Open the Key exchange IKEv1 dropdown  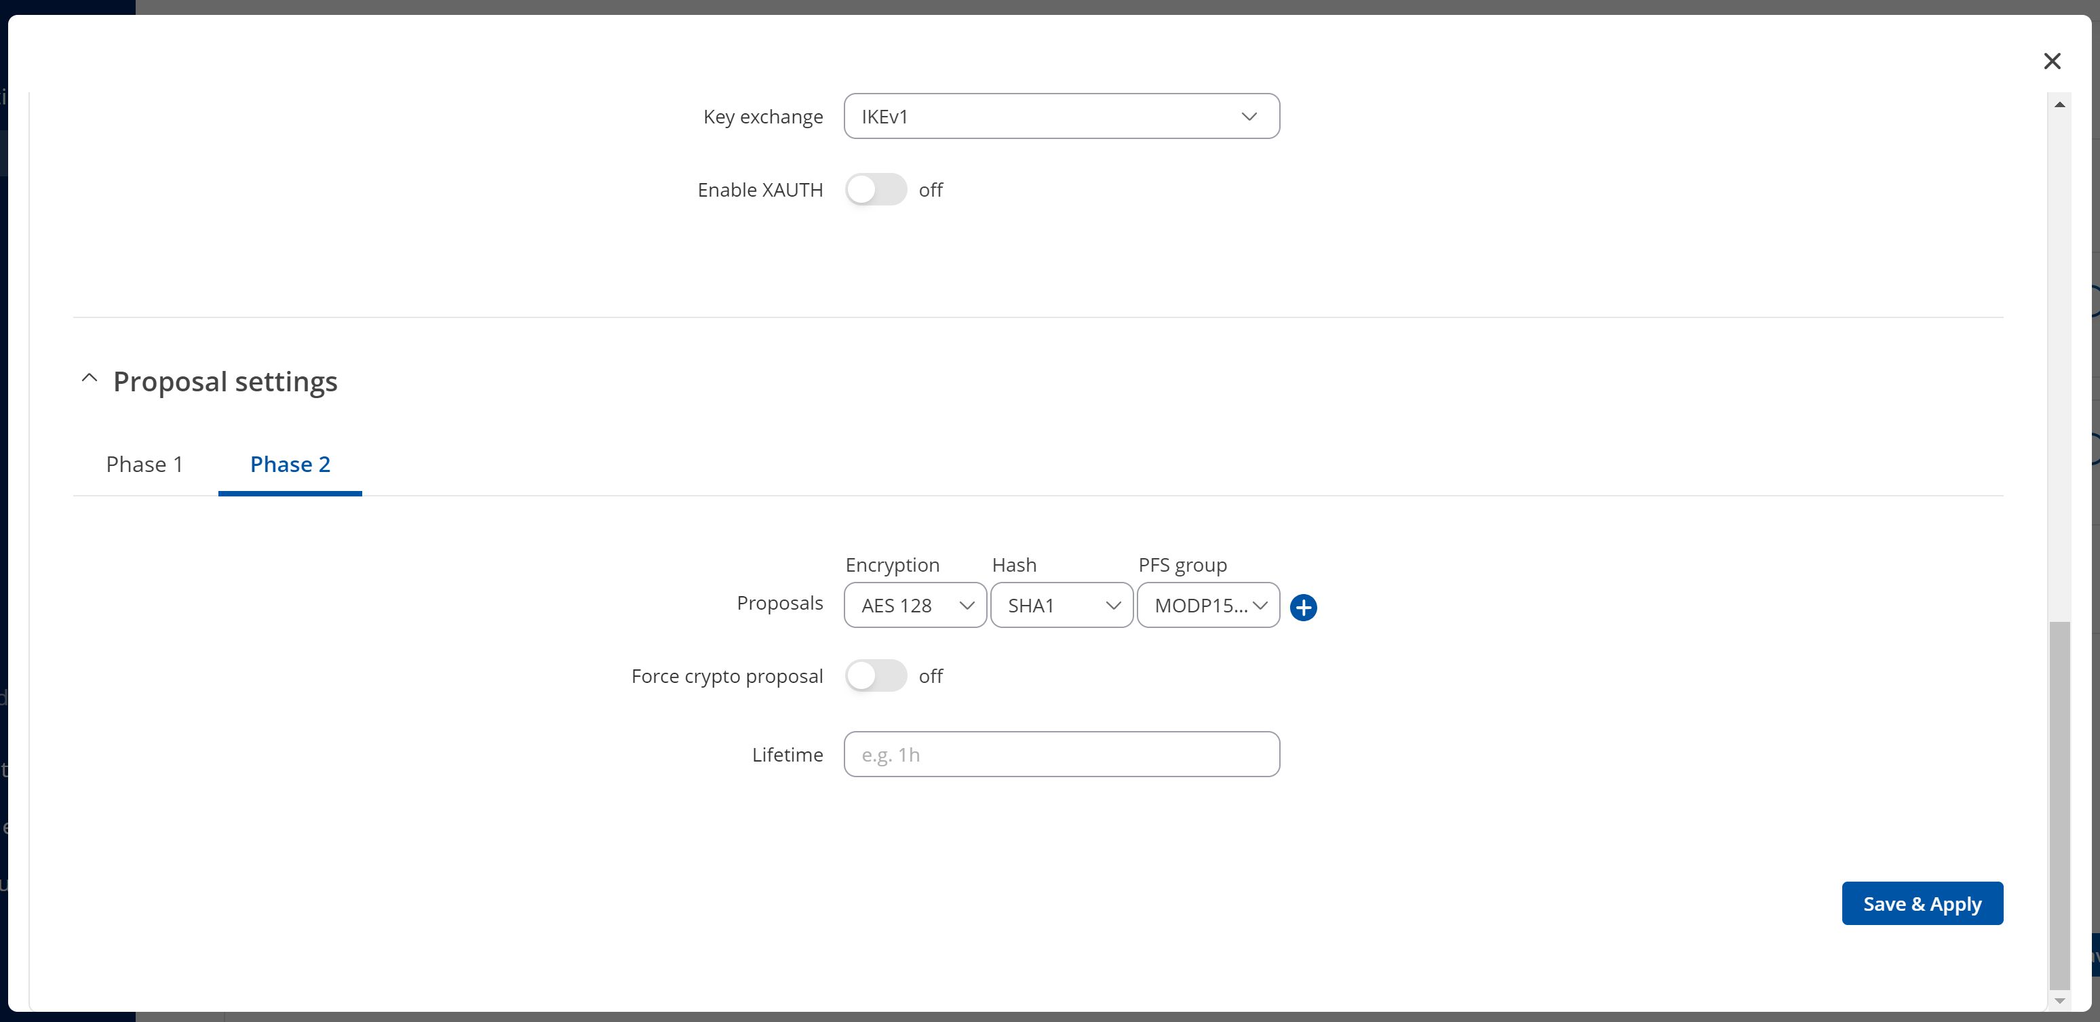[x=1062, y=117]
